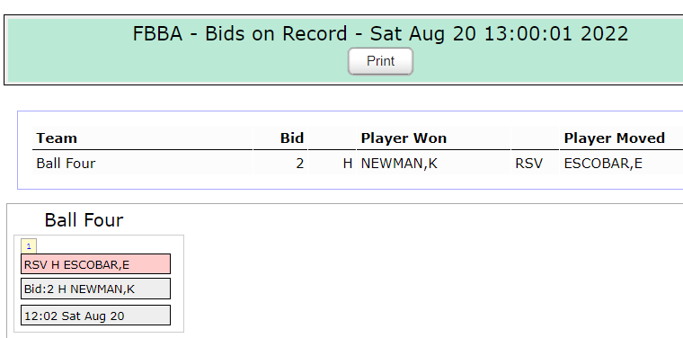Click the empty header between Bid and Player Won
Viewport: 683px width, 338px height.
point(332,138)
